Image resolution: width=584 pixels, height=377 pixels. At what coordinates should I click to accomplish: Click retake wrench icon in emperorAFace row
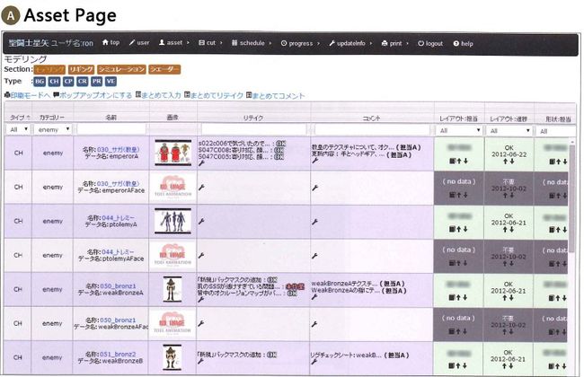(x=201, y=188)
